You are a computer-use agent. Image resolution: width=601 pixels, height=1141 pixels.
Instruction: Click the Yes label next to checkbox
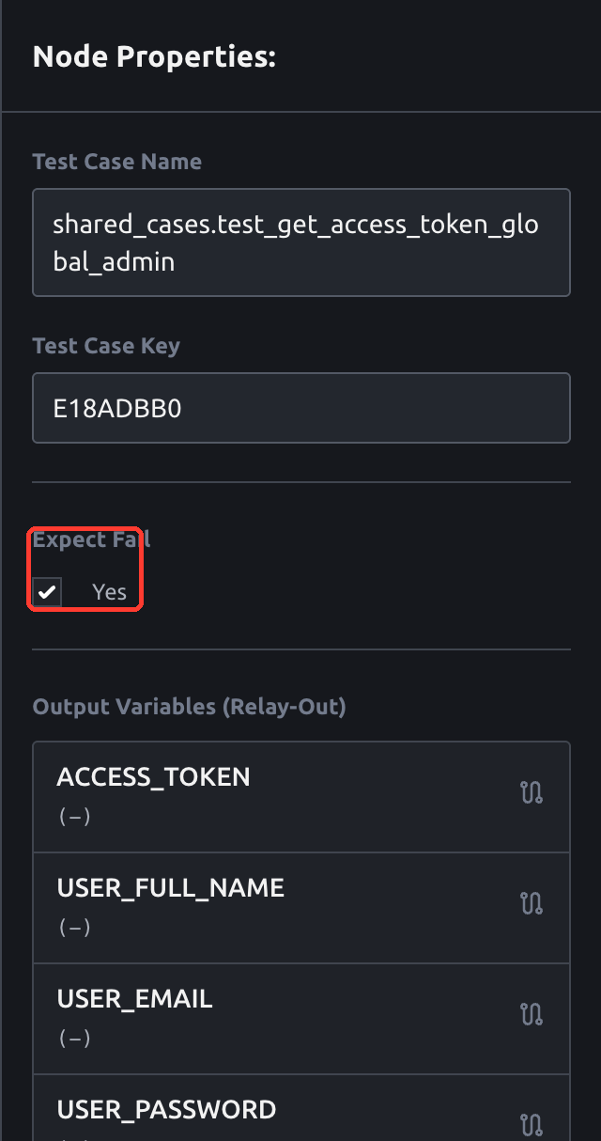(x=109, y=592)
